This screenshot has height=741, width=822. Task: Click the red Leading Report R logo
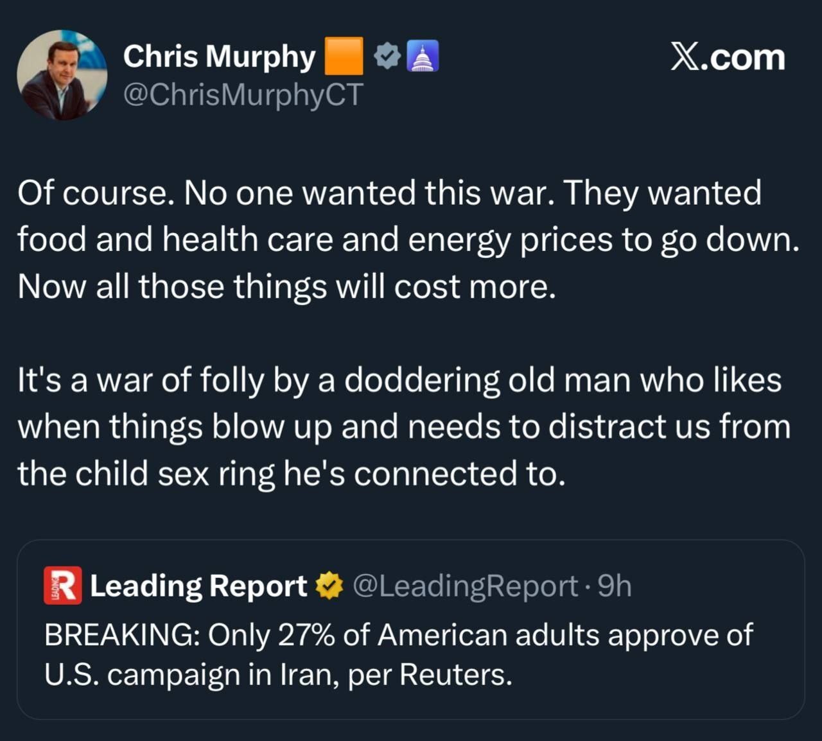62,586
